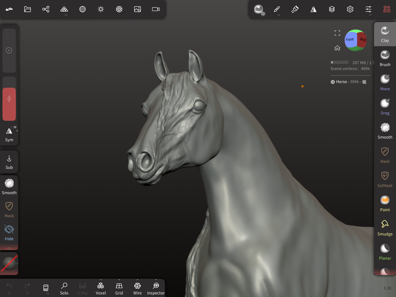The image size is (396, 297).
Task: Open the Files folder menu
Action: coord(27,9)
